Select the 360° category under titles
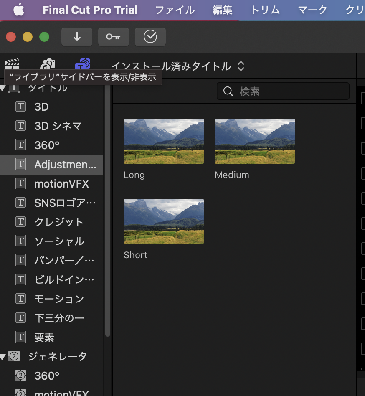365x396 pixels. pos(51,145)
